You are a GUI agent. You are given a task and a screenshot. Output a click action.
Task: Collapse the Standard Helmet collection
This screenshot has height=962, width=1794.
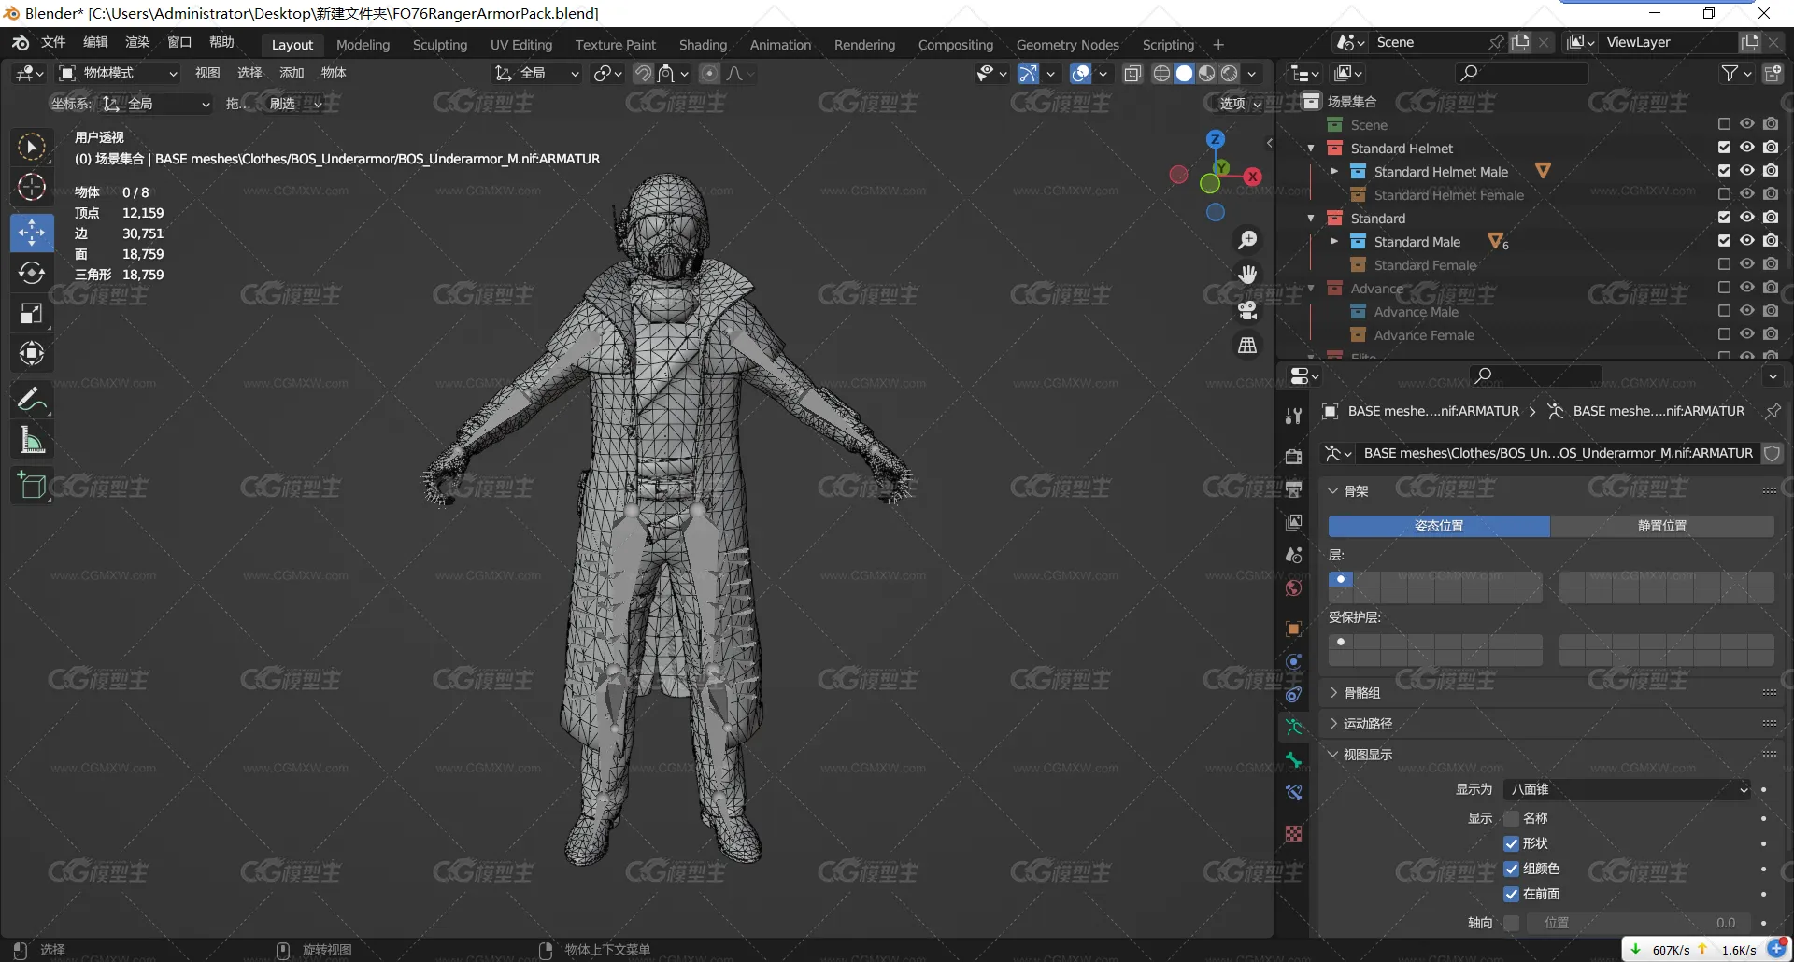(x=1311, y=149)
